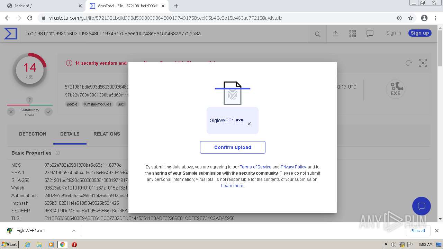Click the peexe tag
The height and width of the screenshot is (249, 443).
coord(72,104)
